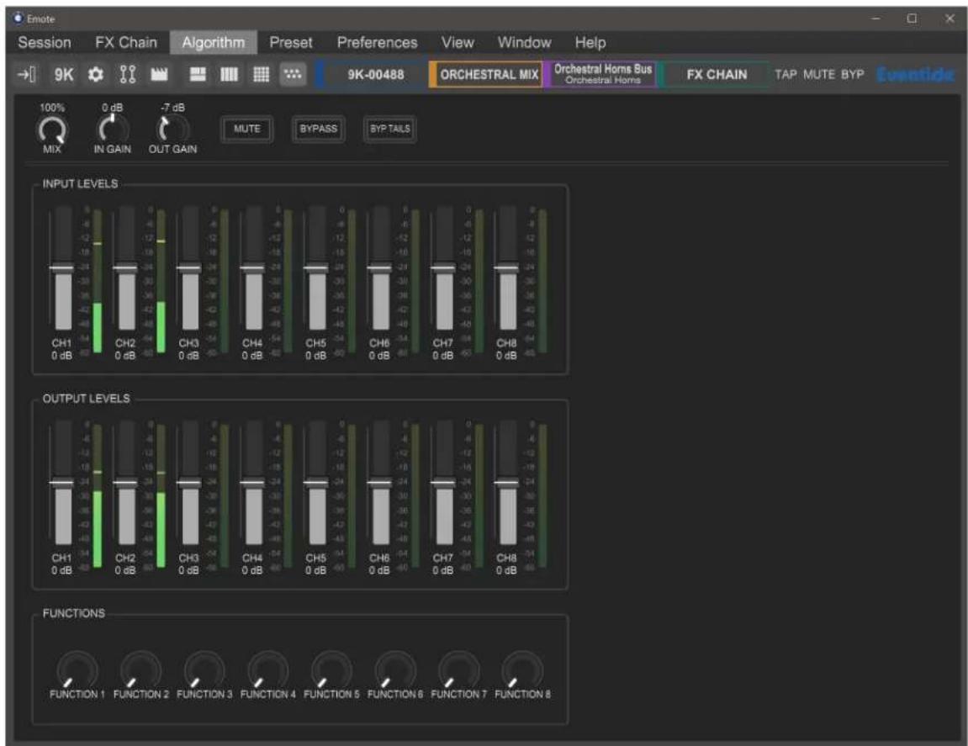Select the split-panel layout icon
Image resolution: width=968 pixels, height=746 pixels.
(198, 75)
